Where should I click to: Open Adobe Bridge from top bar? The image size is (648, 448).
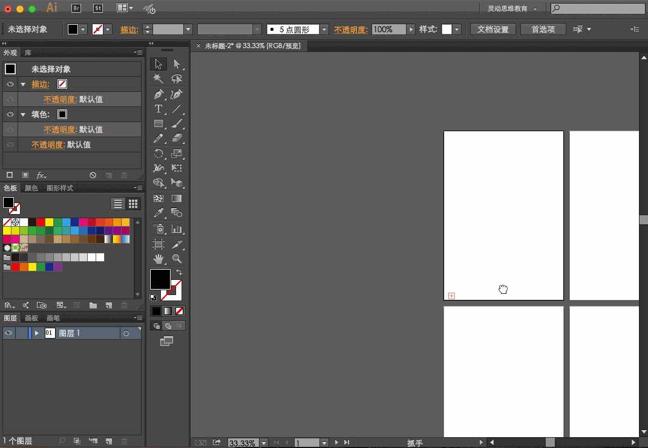point(76,8)
